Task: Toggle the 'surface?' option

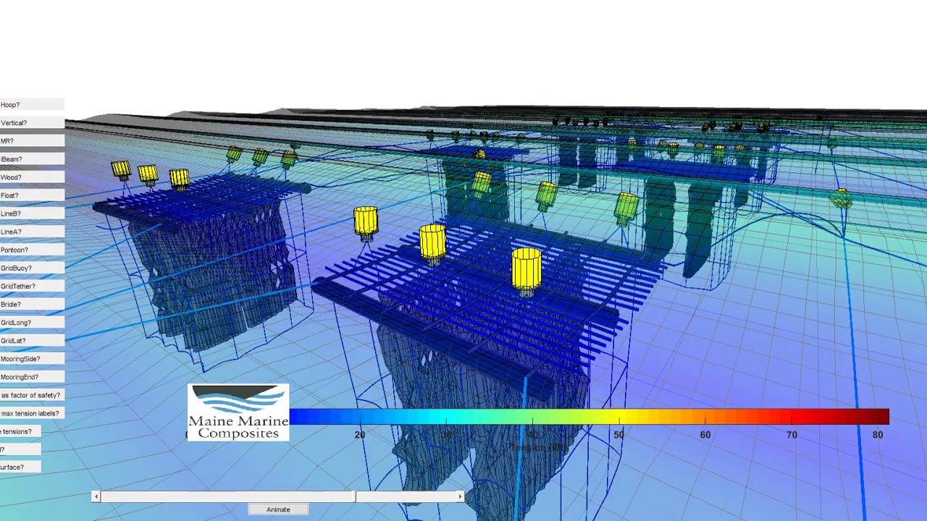Action: pyautogui.click(x=20, y=467)
